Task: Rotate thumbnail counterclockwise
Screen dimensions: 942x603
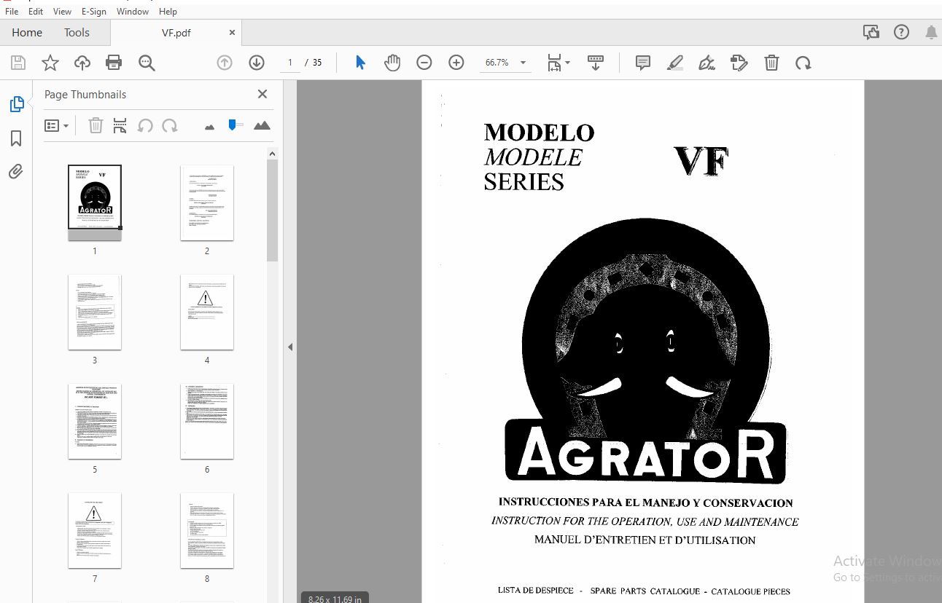Action: point(145,126)
